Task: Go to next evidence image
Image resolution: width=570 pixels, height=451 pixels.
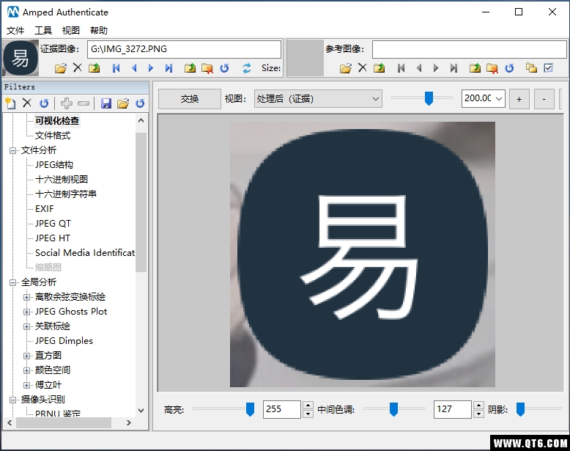Action: [151, 68]
